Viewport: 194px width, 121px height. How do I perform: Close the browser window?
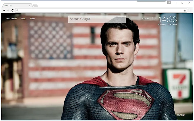click(189, 3)
